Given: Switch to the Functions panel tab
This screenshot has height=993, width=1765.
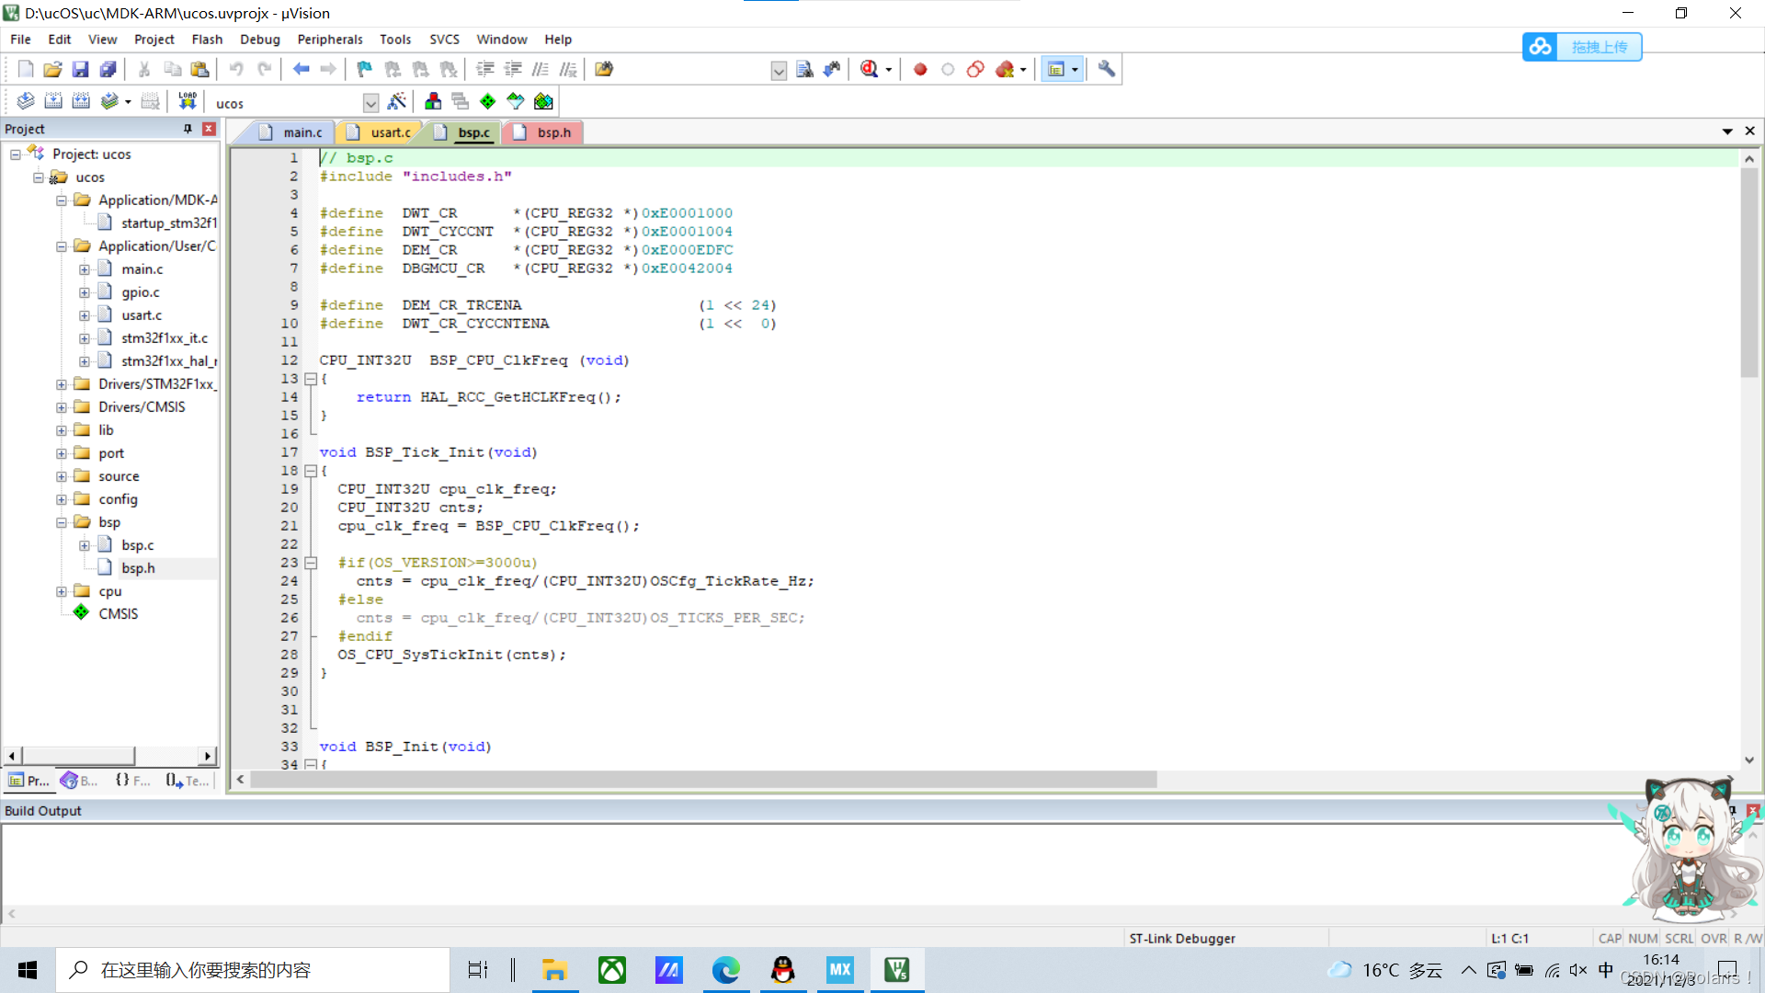Looking at the screenshot, I should tap(132, 781).
